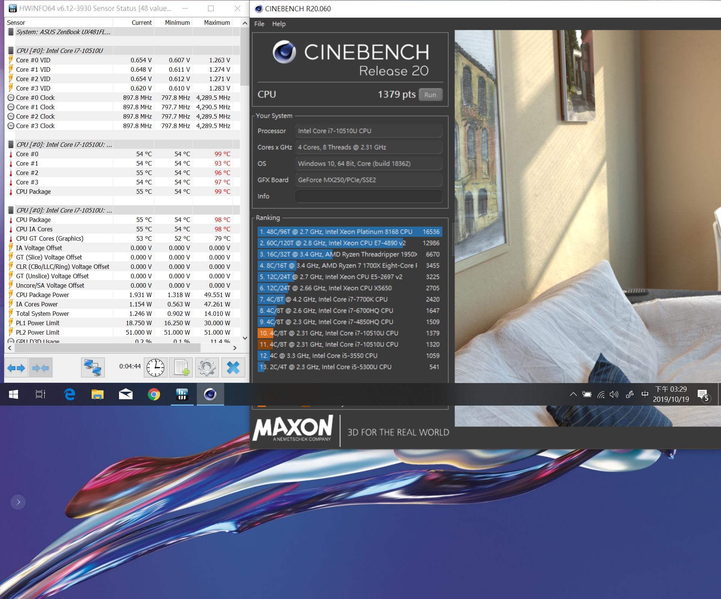This screenshot has width=721, height=599.
Task: Select ranking entry Core i5-5300U CPU
Action: click(x=350, y=367)
